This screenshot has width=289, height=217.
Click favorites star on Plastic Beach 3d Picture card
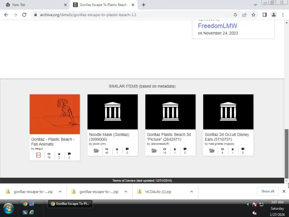[x=175, y=149]
